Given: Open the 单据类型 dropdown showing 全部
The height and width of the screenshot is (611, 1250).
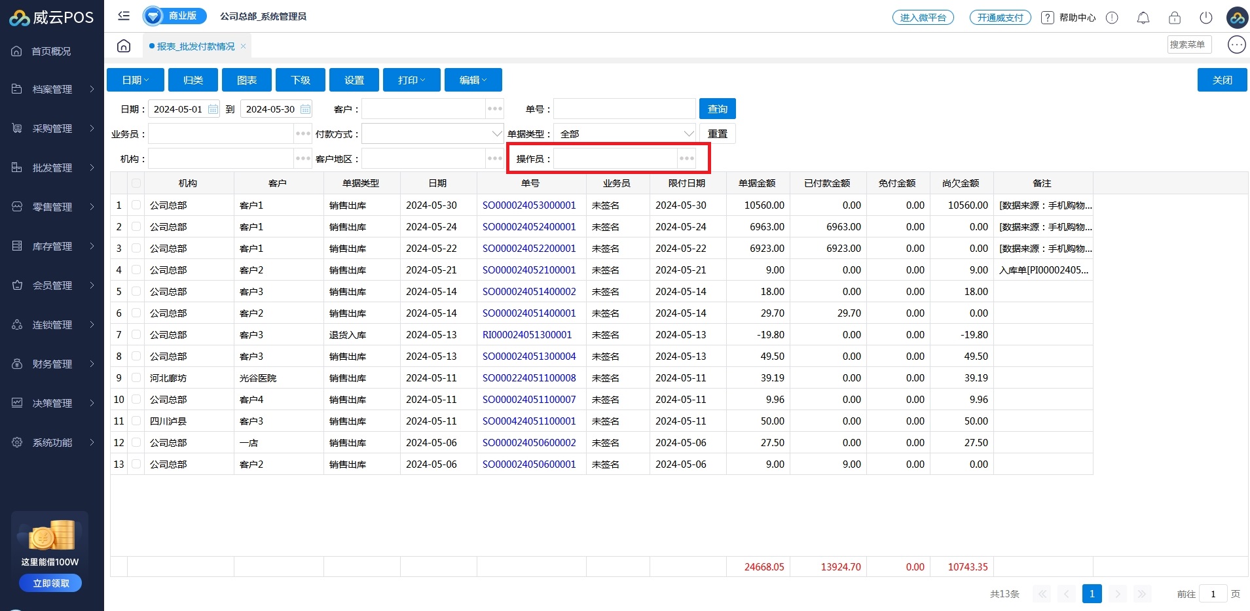Looking at the screenshot, I should 624,134.
